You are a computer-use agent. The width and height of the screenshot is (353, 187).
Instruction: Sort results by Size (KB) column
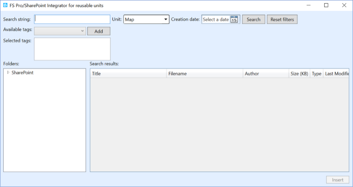click(x=299, y=73)
